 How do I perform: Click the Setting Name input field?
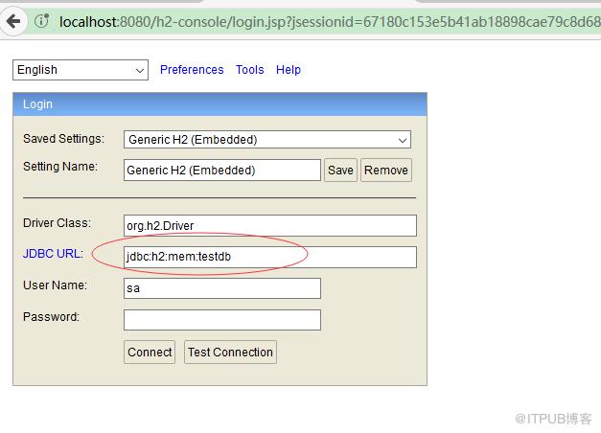[222, 171]
